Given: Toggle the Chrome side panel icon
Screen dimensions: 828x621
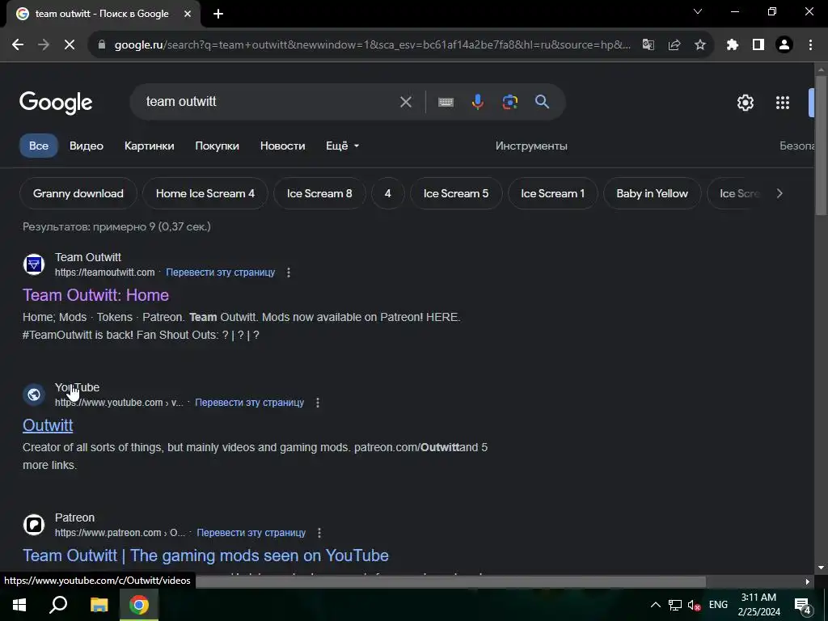Looking at the screenshot, I should pyautogui.click(x=758, y=45).
